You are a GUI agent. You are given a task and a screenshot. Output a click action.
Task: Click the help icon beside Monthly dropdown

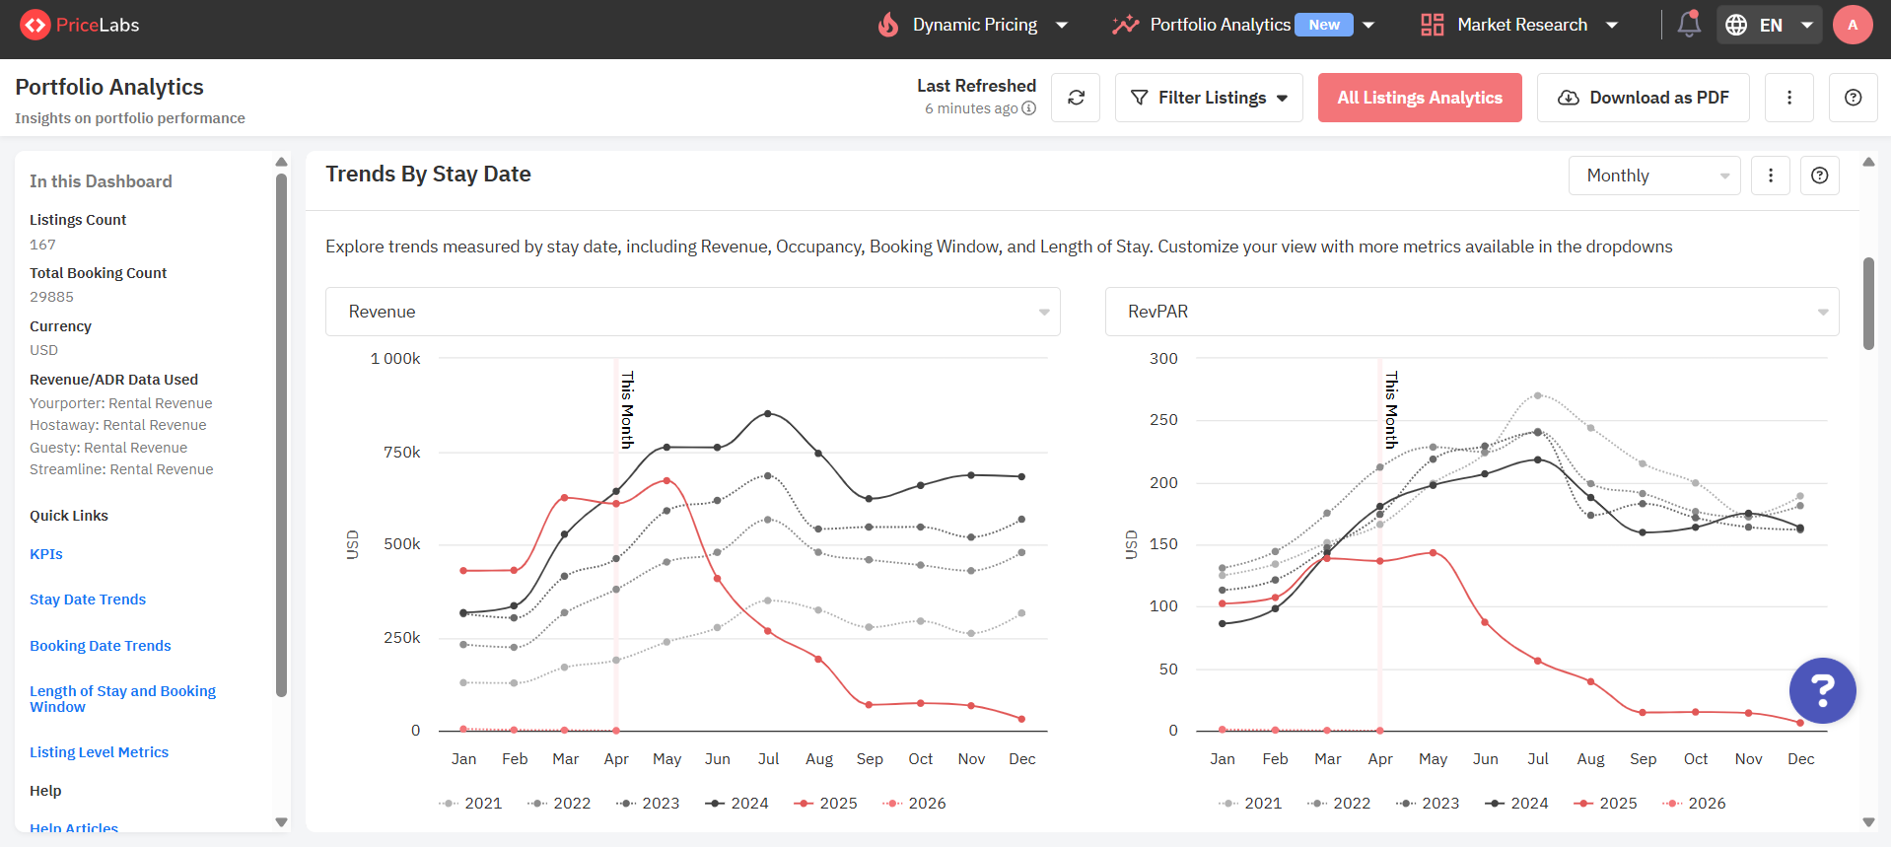(x=1820, y=176)
